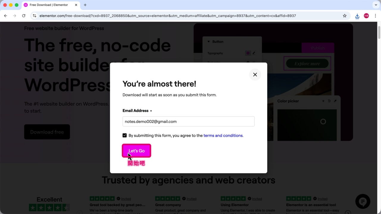
Task: Click the profile avatar in toolbar
Action: click(366, 16)
